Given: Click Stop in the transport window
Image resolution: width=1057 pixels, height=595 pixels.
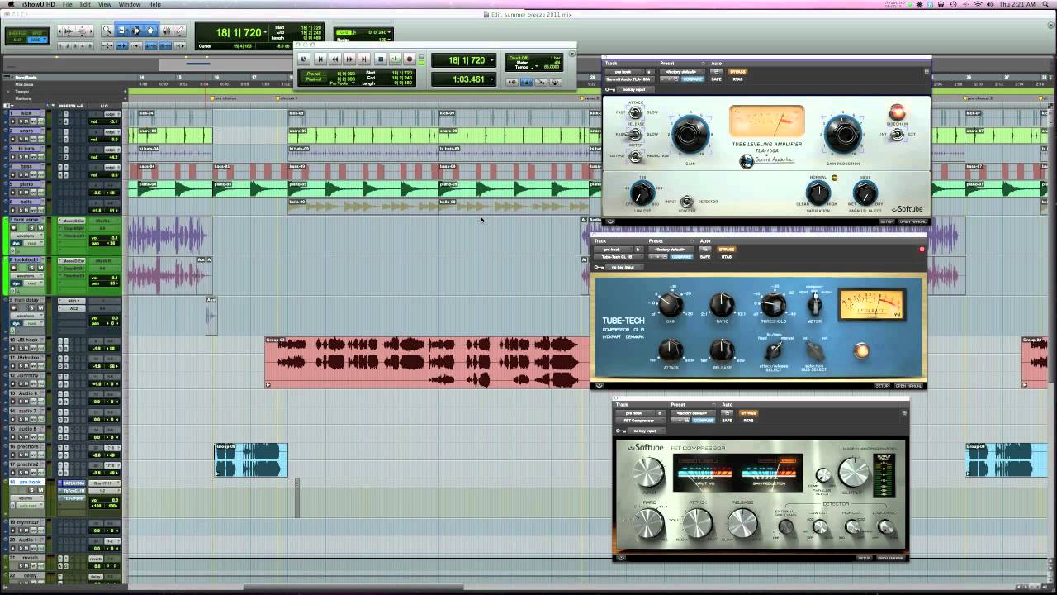Looking at the screenshot, I should coord(381,59).
